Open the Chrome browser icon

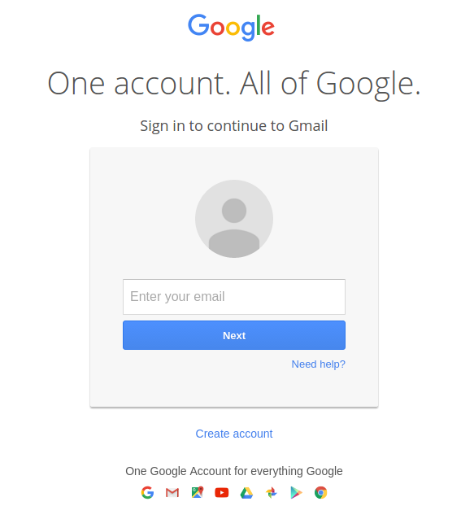pos(321,492)
